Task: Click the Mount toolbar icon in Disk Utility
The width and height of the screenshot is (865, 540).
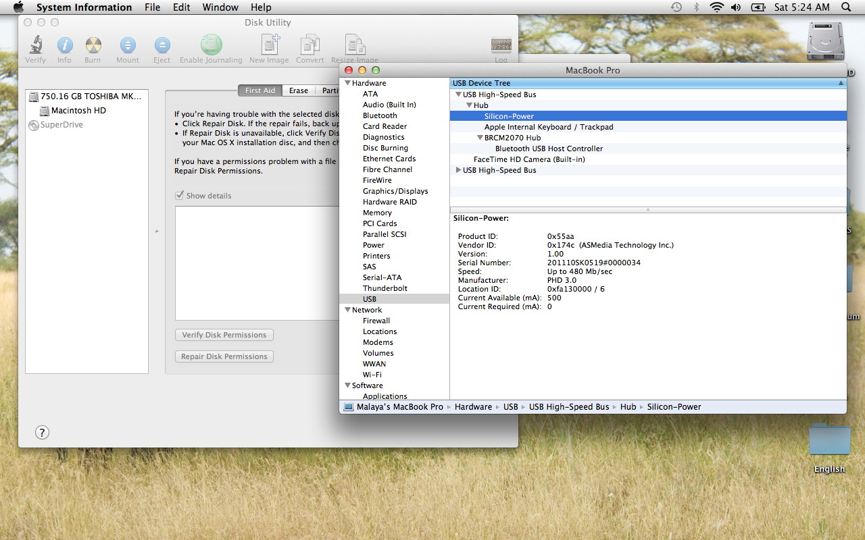Action: pyautogui.click(x=128, y=45)
